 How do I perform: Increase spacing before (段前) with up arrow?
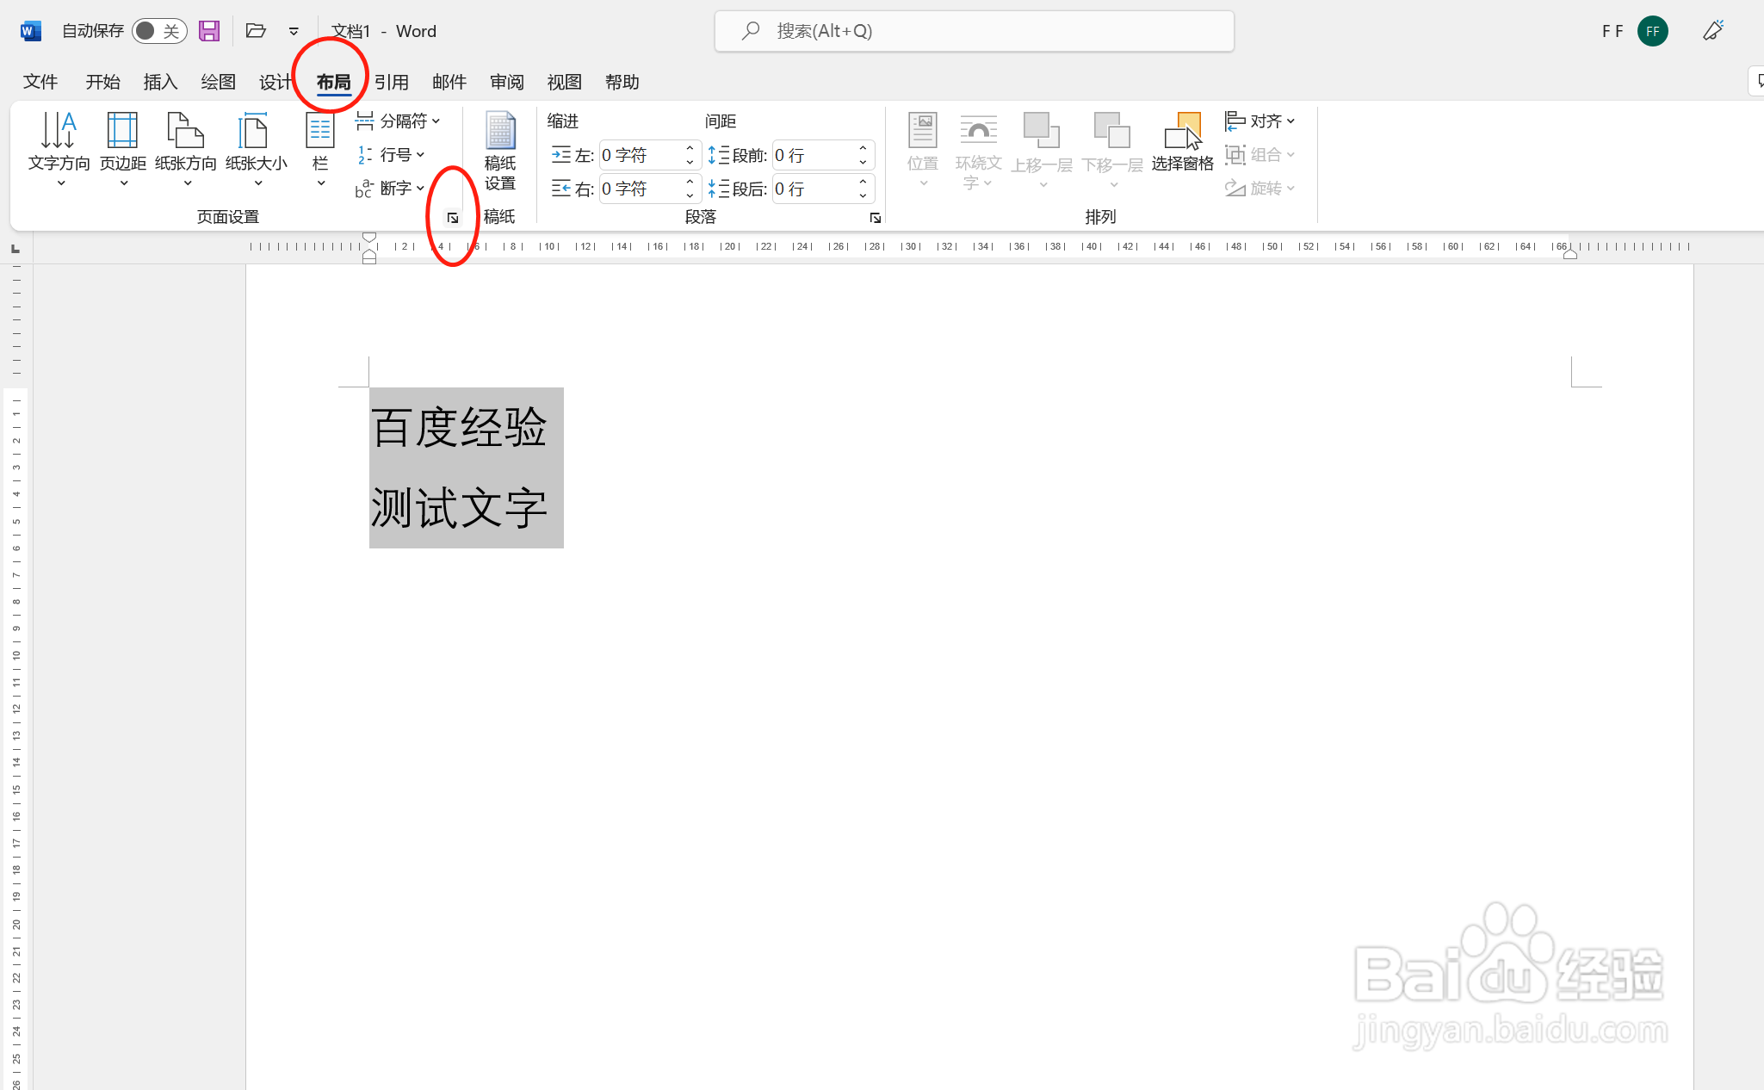click(863, 148)
